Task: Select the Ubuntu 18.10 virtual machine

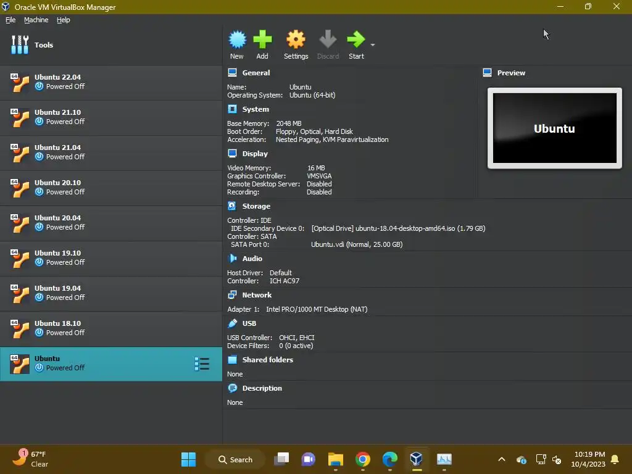Action: 111,328
